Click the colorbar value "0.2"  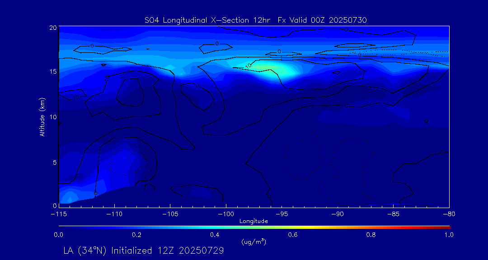137,235
